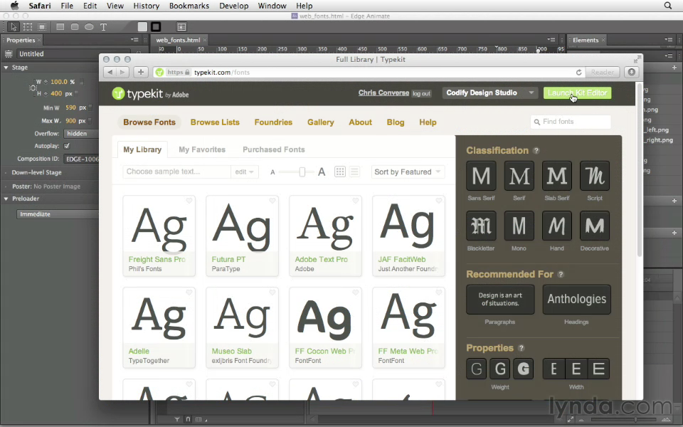Select the Clipping tool in Edge Animate toolbar
Image resolution: width=683 pixels, height=427 pixels.
click(42, 27)
